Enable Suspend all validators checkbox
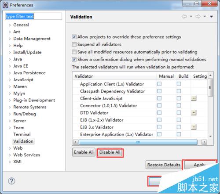220x194 pixels. pos(74,44)
